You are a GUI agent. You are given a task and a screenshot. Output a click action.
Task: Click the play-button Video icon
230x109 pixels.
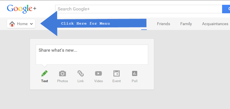98,73
